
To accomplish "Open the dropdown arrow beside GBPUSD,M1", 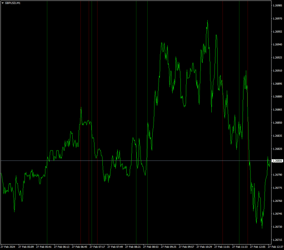I will [3, 3].
